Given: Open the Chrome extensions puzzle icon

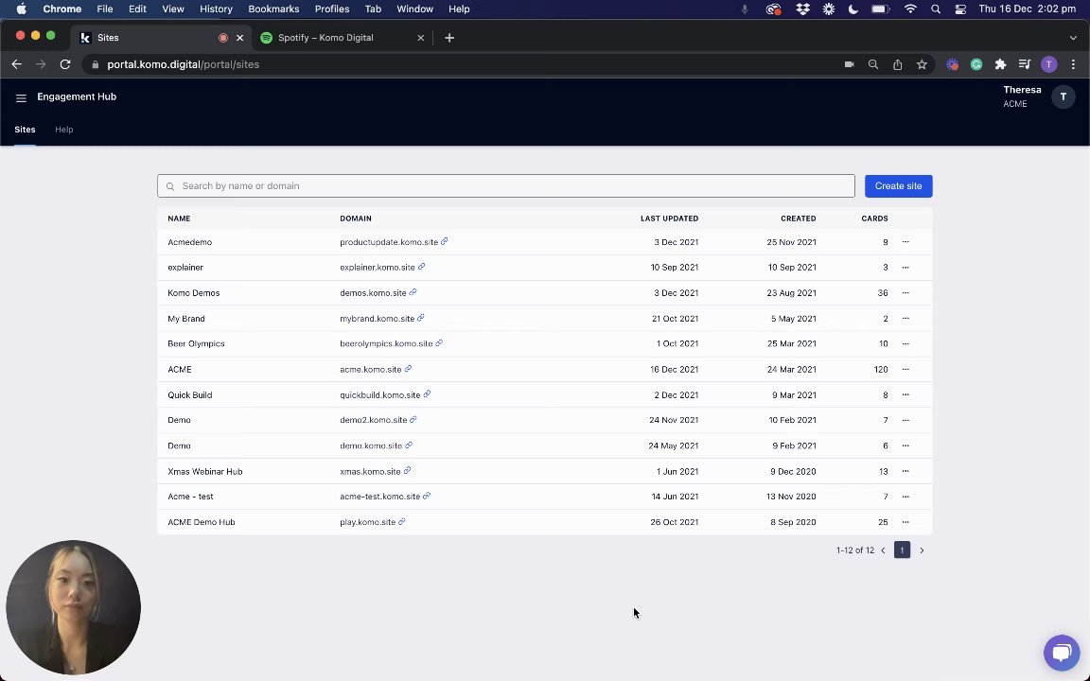Looking at the screenshot, I should point(1000,64).
